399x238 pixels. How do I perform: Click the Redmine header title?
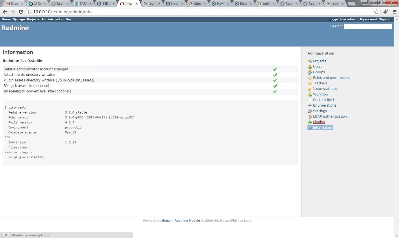click(x=15, y=28)
